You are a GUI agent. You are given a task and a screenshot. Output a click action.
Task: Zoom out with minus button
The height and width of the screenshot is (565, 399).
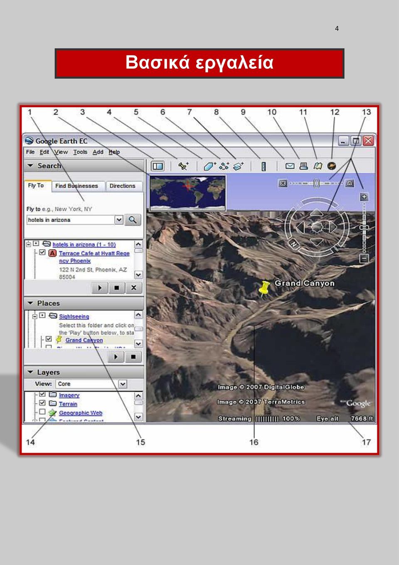364,258
